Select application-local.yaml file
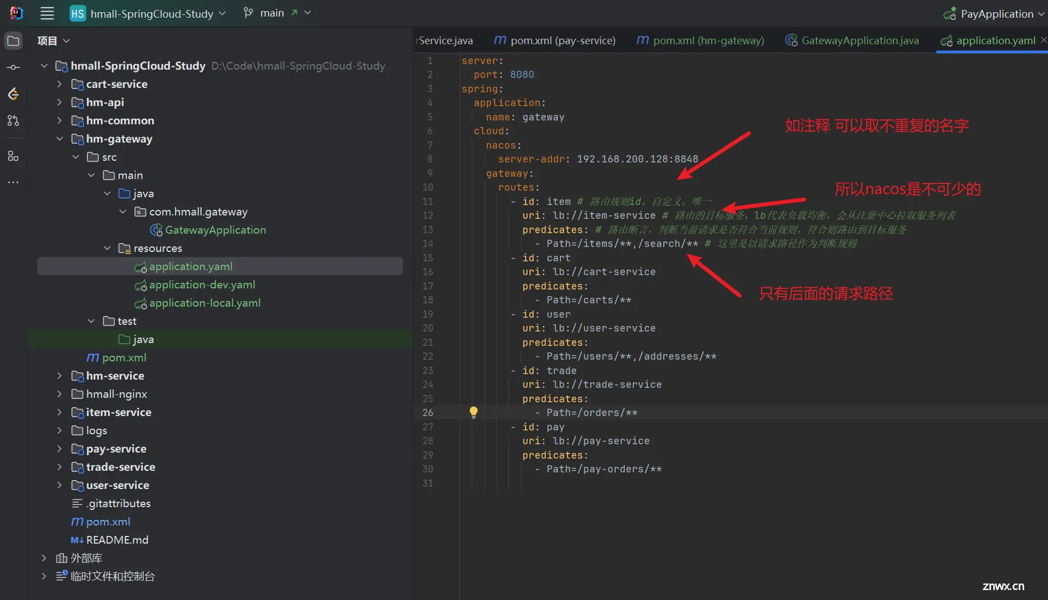Screen dimensions: 1048x600 (x=205, y=303)
